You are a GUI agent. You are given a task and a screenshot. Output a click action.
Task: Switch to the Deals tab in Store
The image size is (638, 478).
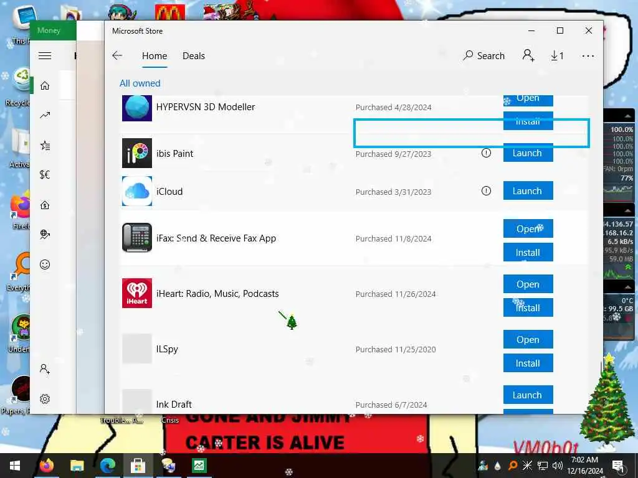click(194, 55)
